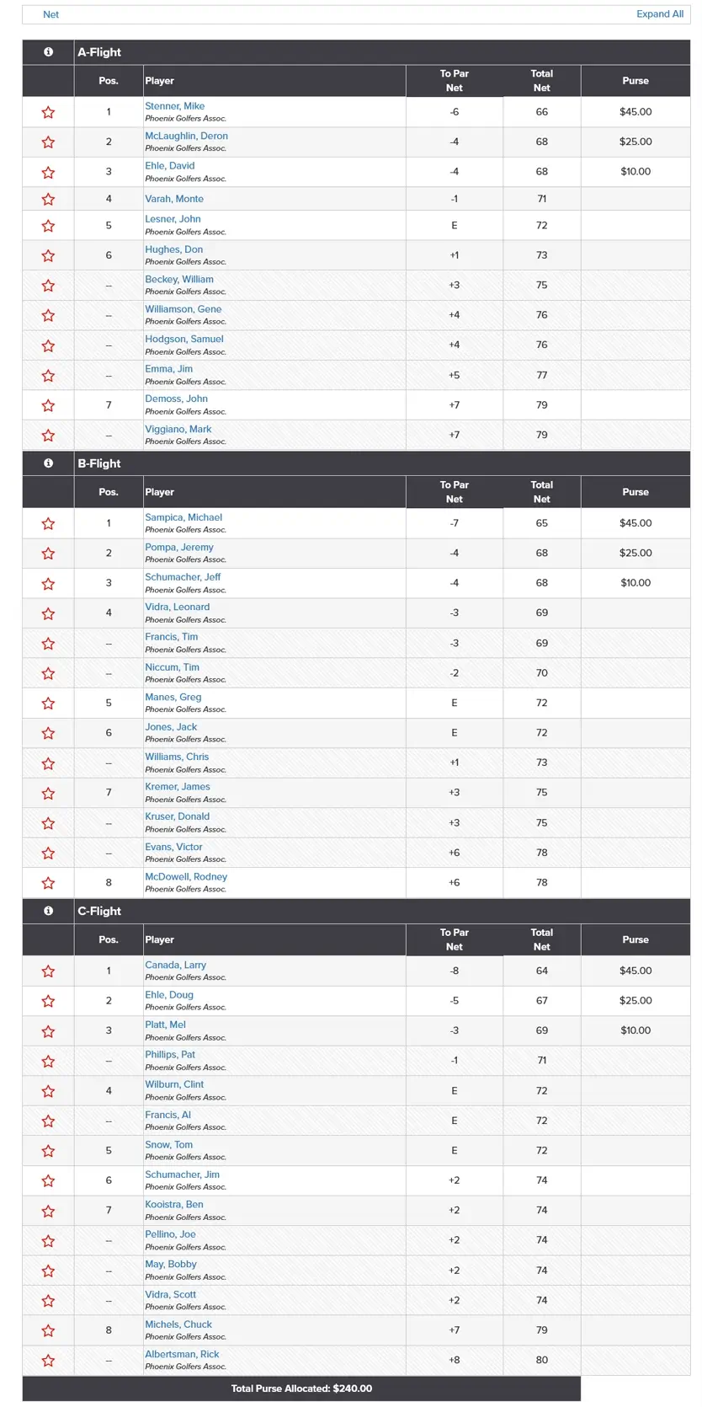Viewport: 702px width, 1407px height.
Task: Open the C-Flight info icon
Action: coord(48,911)
